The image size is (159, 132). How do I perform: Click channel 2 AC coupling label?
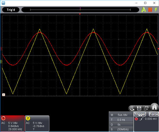tap(28, 123)
